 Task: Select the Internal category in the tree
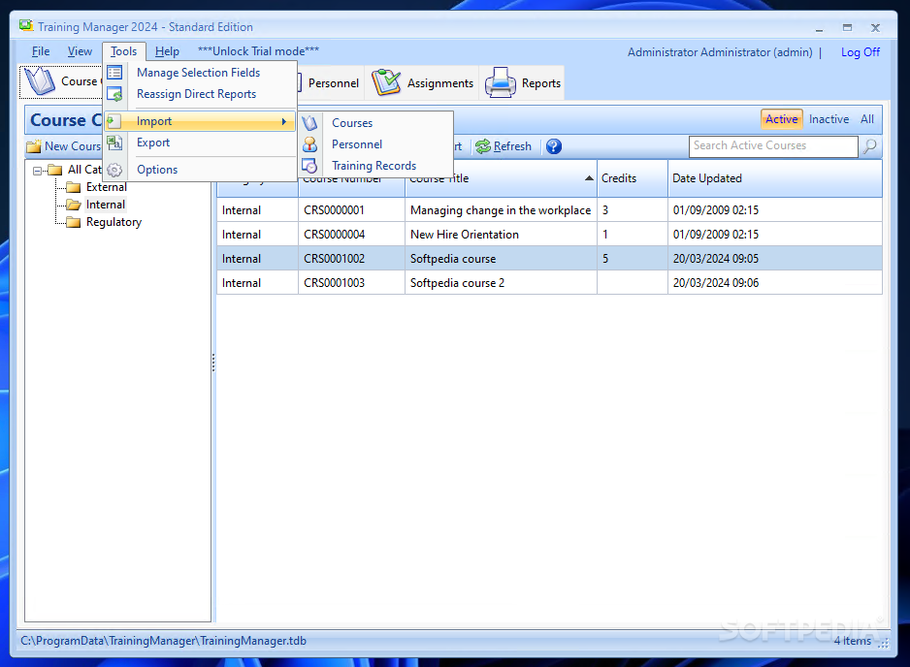tap(106, 205)
